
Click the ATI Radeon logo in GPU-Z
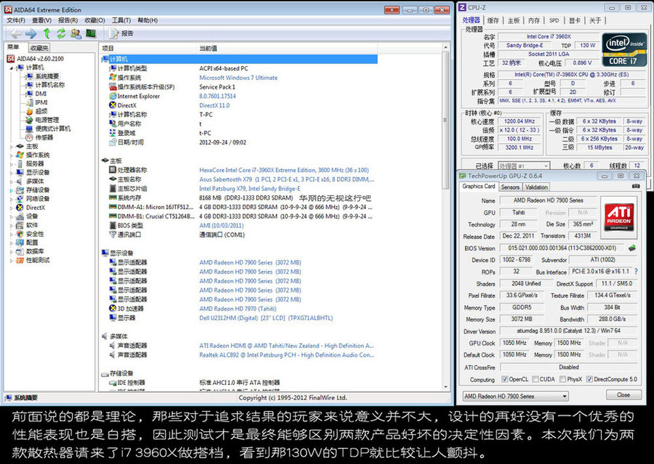(x=619, y=216)
